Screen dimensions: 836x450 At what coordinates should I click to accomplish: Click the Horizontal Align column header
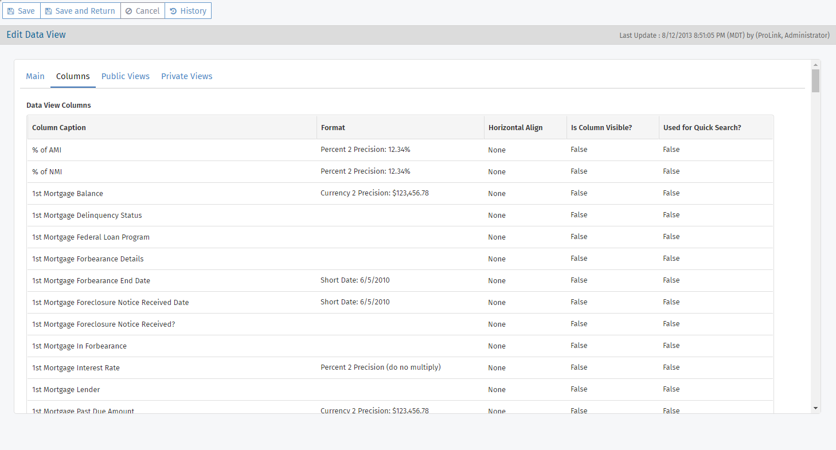pos(515,127)
